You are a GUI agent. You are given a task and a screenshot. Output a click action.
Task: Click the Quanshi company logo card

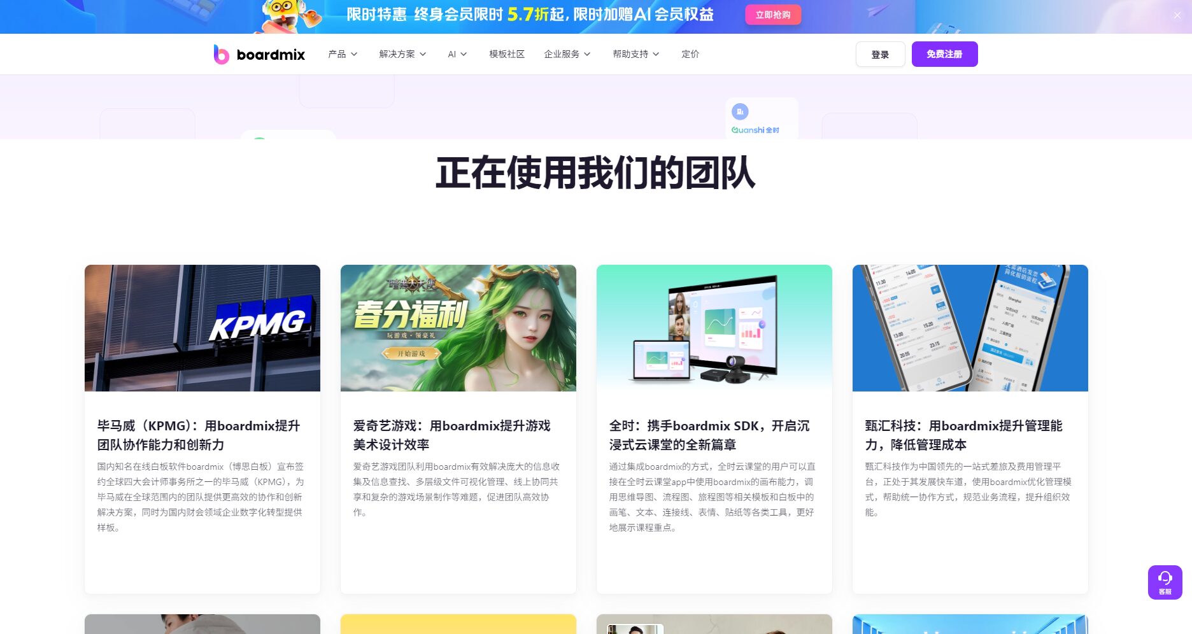[761, 119]
